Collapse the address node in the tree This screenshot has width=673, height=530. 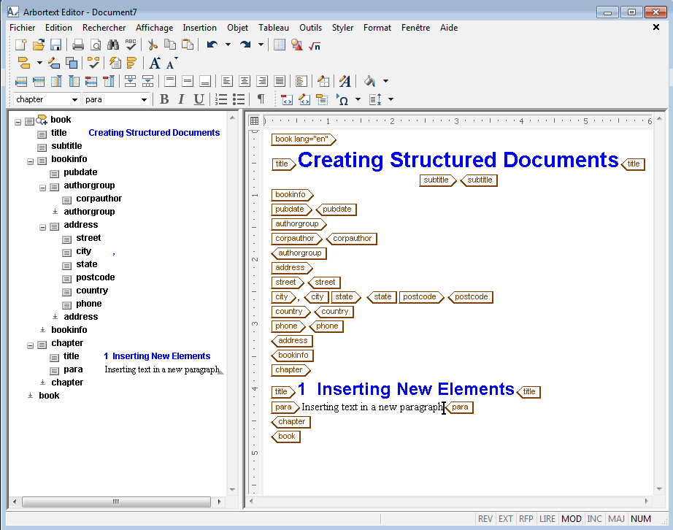click(43, 228)
